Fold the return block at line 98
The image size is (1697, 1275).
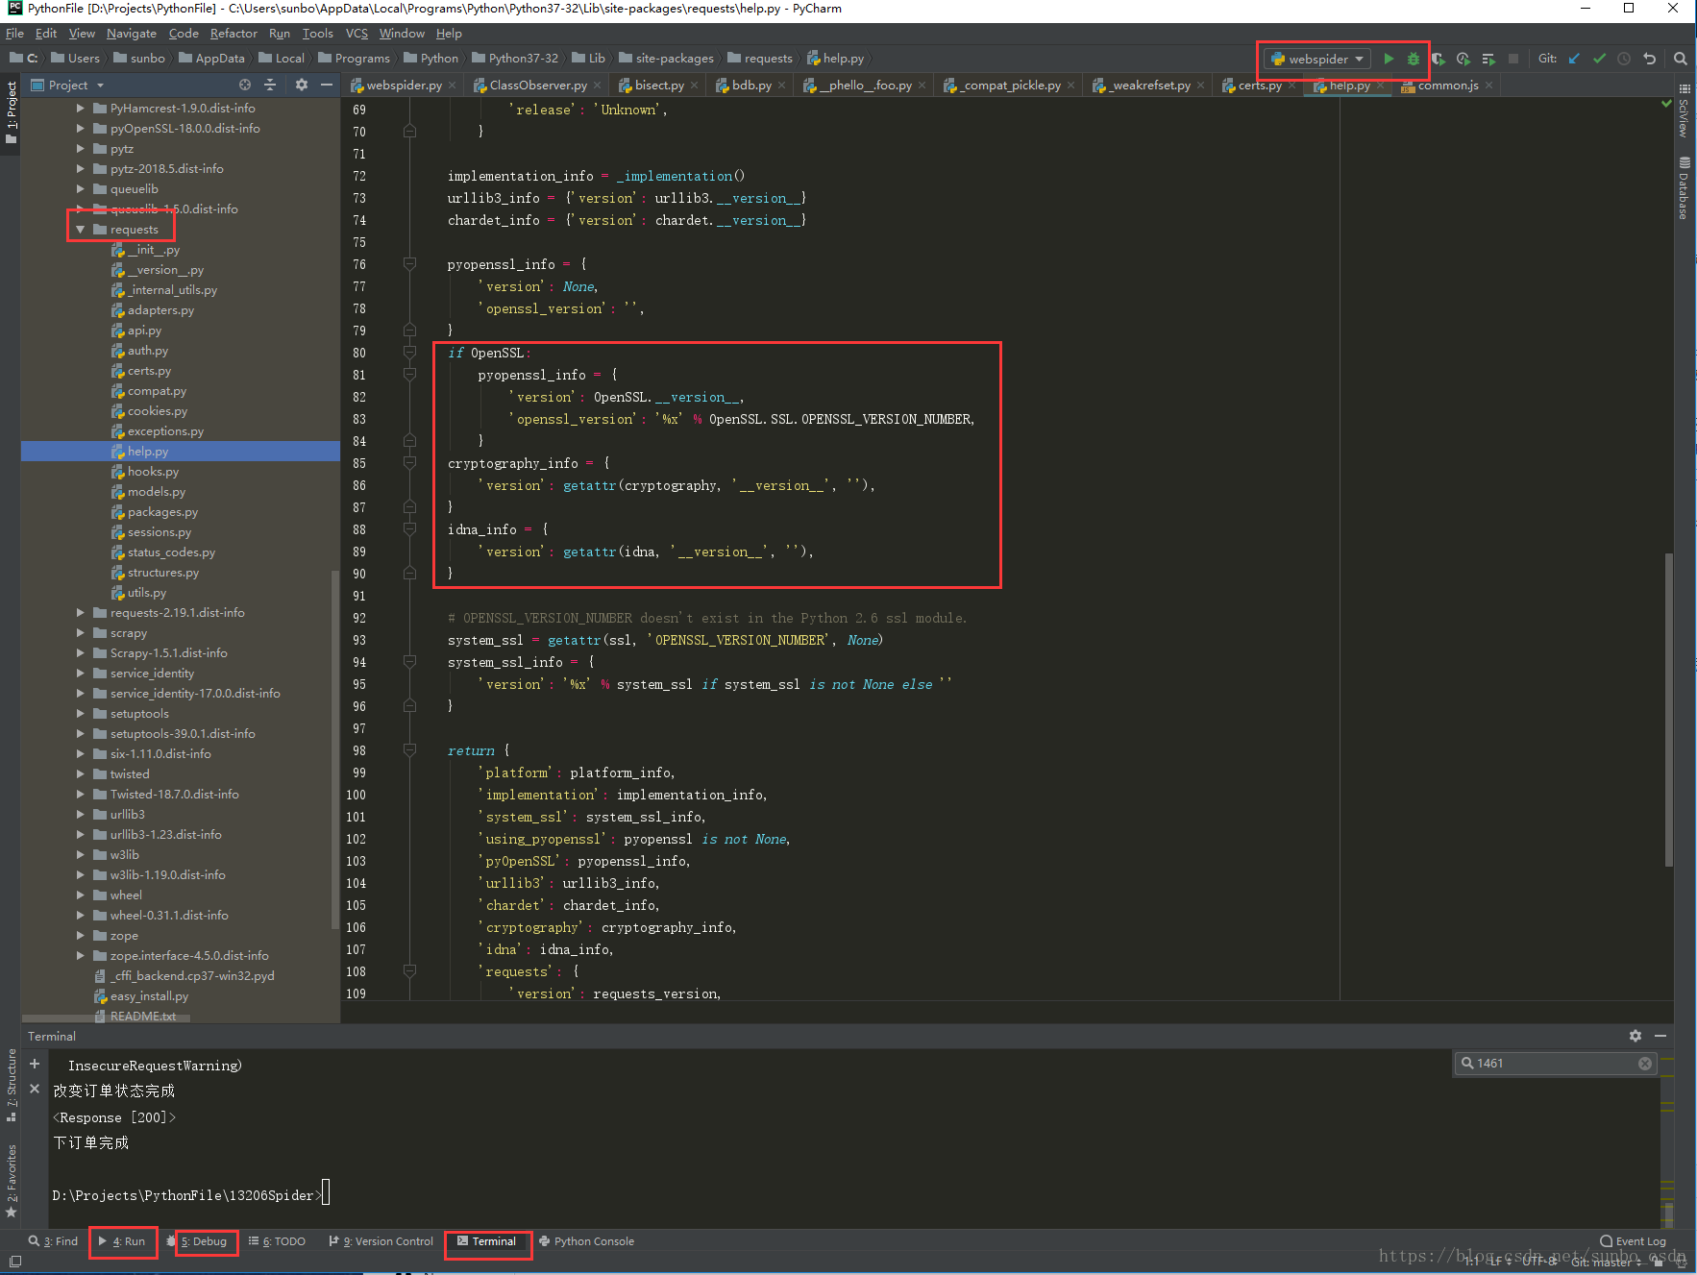click(x=409, y=750)
